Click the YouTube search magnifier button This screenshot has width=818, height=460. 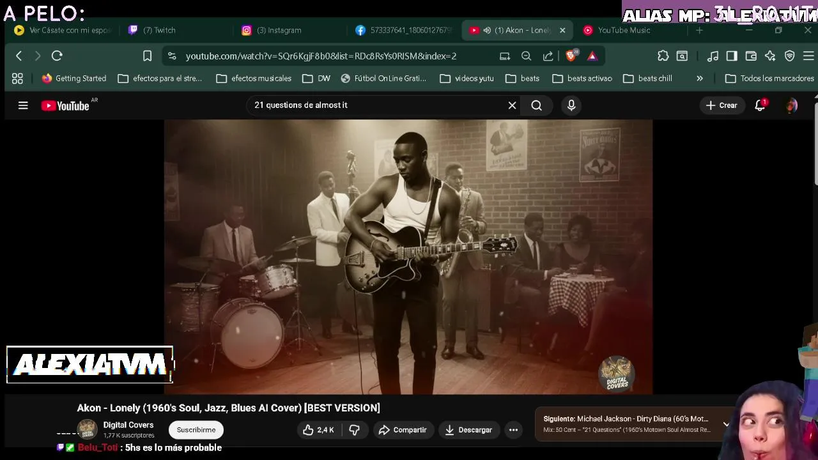[537, 105]
